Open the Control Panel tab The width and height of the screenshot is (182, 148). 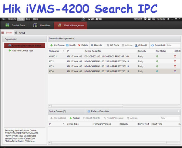[x=15, y=25]
